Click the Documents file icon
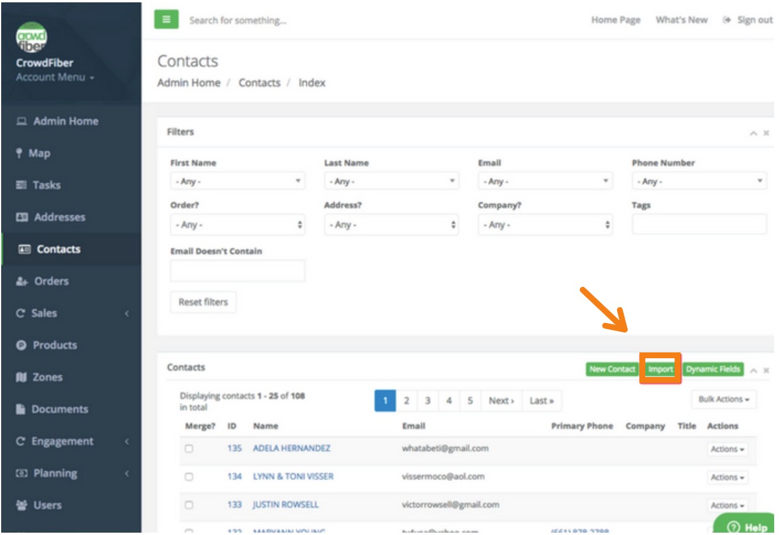The height and width of the screenshot is (535, 780). tap(20, 410)
